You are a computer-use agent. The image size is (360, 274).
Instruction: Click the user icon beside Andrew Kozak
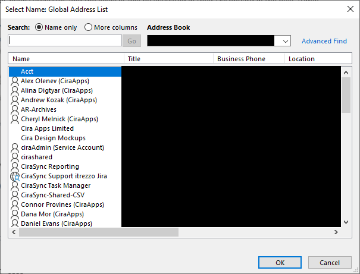pyautogui.click(x=15, y=100)
